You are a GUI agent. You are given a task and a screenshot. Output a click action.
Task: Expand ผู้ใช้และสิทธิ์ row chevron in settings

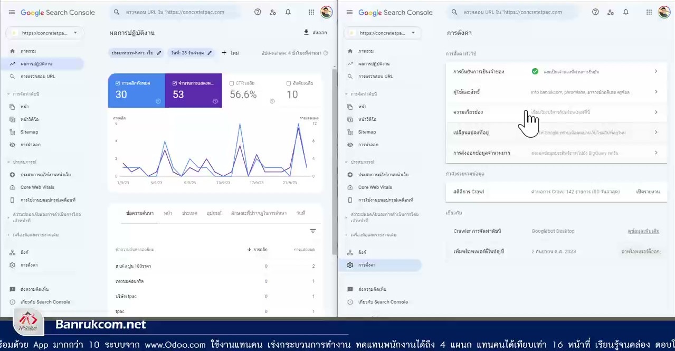(x=656, y=92)
